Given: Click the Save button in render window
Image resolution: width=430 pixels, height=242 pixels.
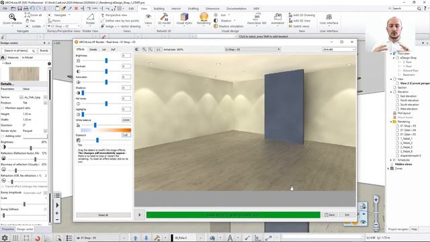Looking at the screenshot, I should [x=330, y=215].
